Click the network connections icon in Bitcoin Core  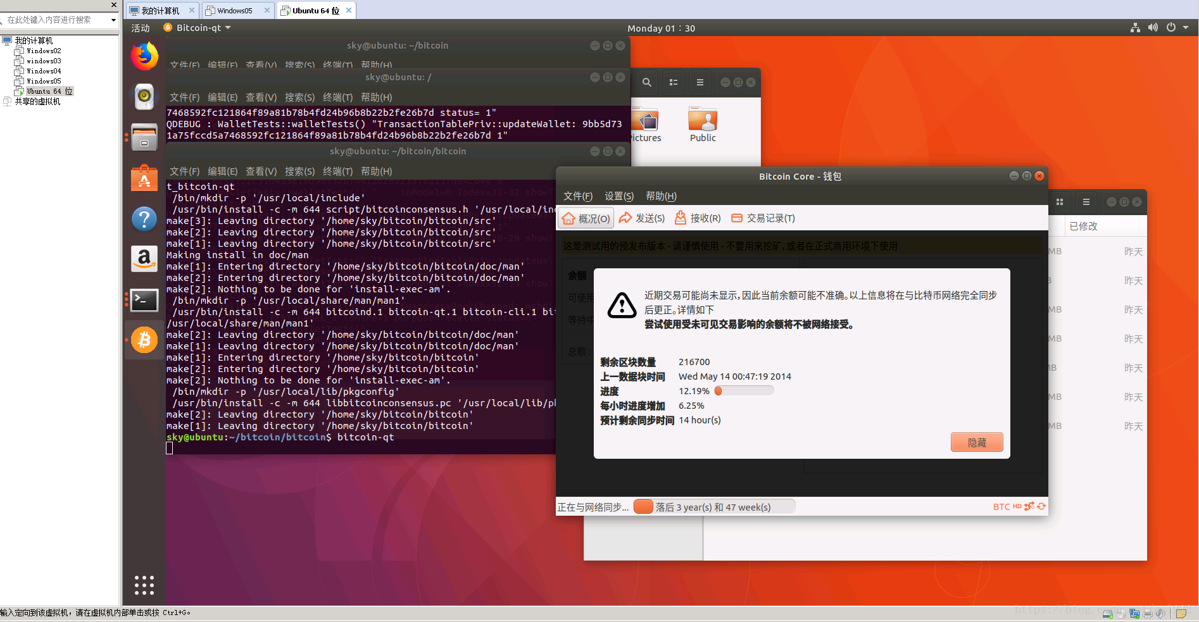pyautogui.click(x=1029, y=506)
